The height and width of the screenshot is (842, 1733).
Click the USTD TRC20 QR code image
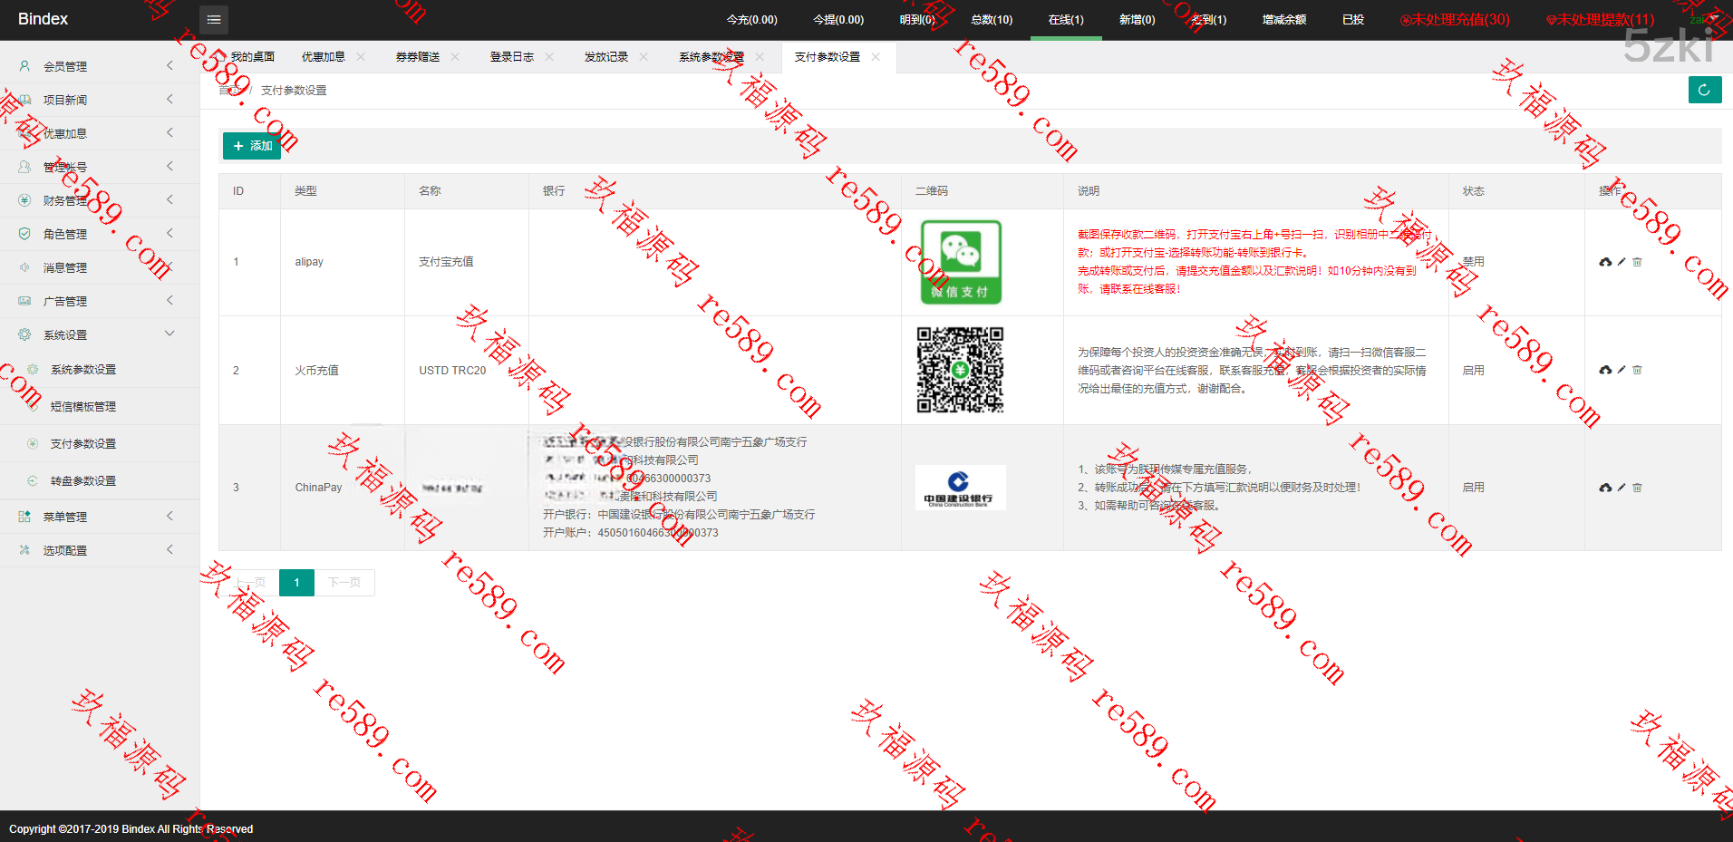pyautogui.click(x=960, y=370)
